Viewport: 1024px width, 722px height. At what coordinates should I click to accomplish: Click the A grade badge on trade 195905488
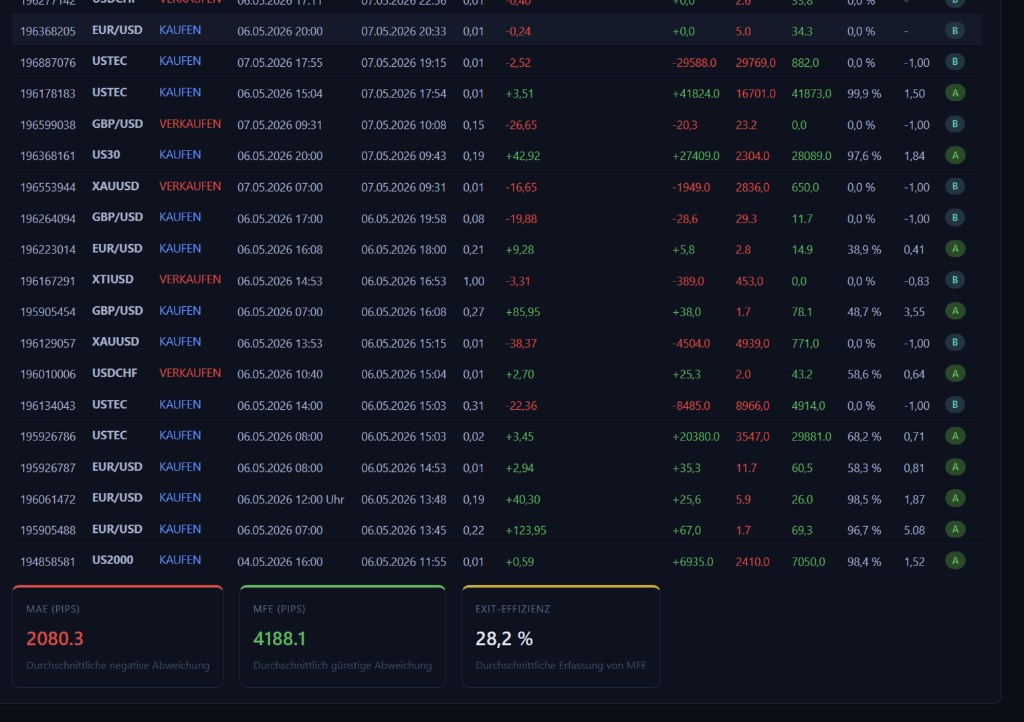(x=955, y=530)
